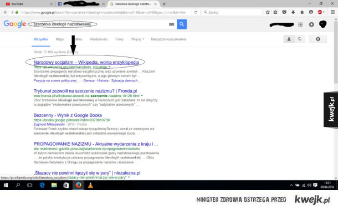Click the Adblock Plus icon
This screenshot has width=338, height=210.
click(x=320, y=12)
